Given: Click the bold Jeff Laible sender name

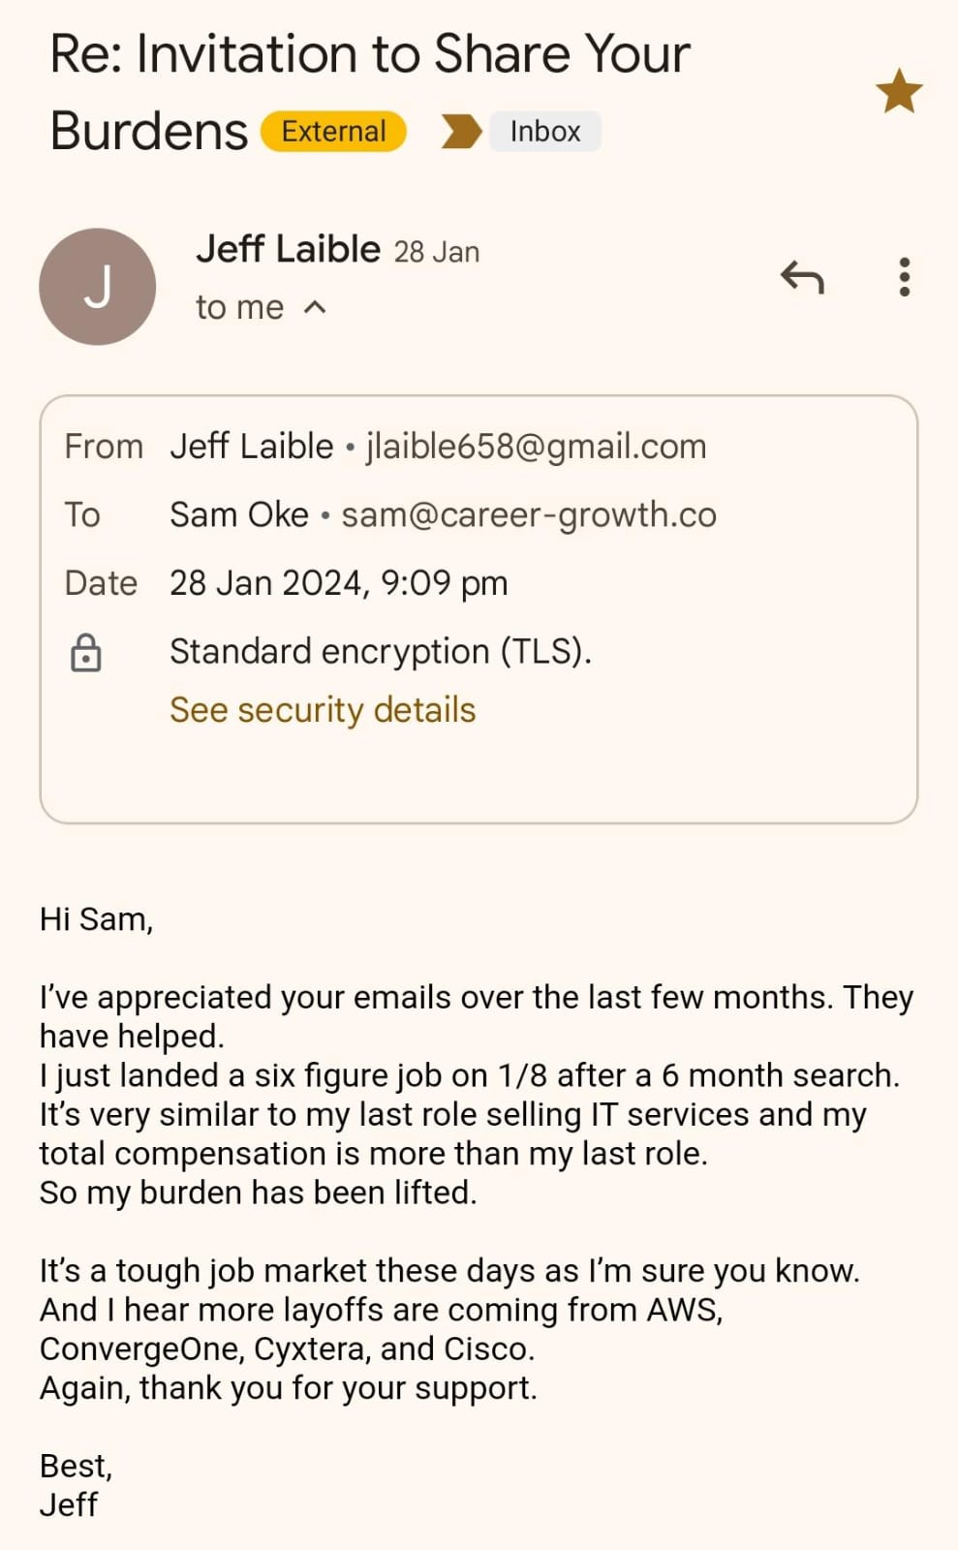Looking at the screenshot, I should pos(288,250).
